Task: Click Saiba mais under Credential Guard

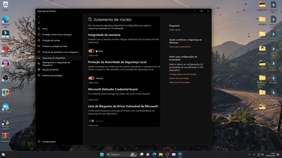Action: [x=93, y=100]
